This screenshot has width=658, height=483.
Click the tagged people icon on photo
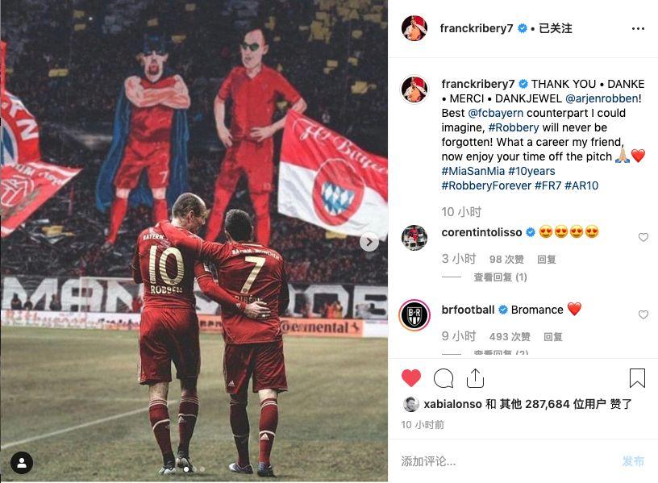coord(22,463)
